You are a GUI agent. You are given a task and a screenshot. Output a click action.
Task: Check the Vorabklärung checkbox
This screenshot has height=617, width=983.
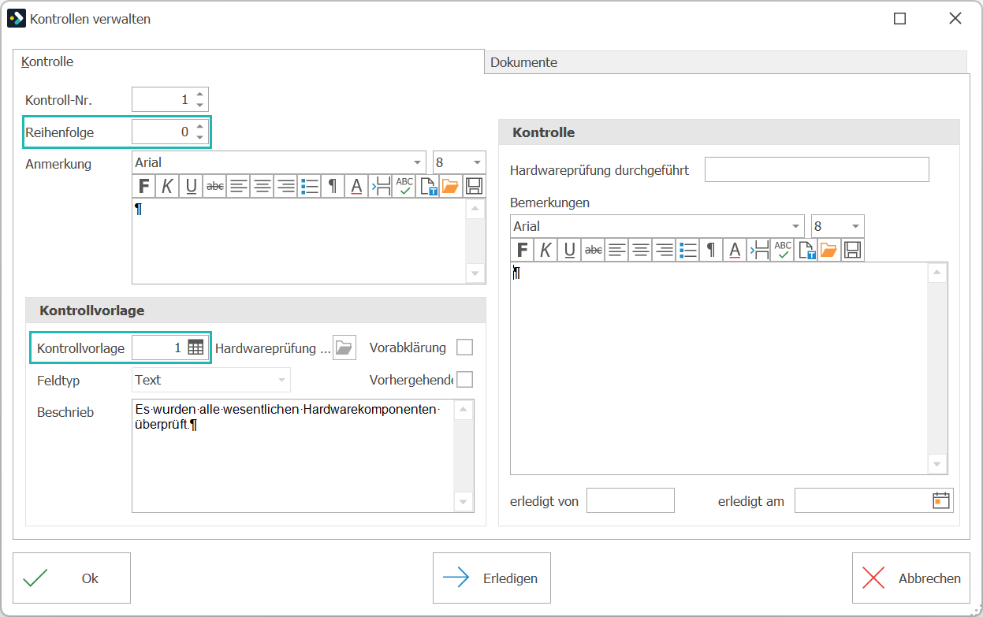[465, 348]
